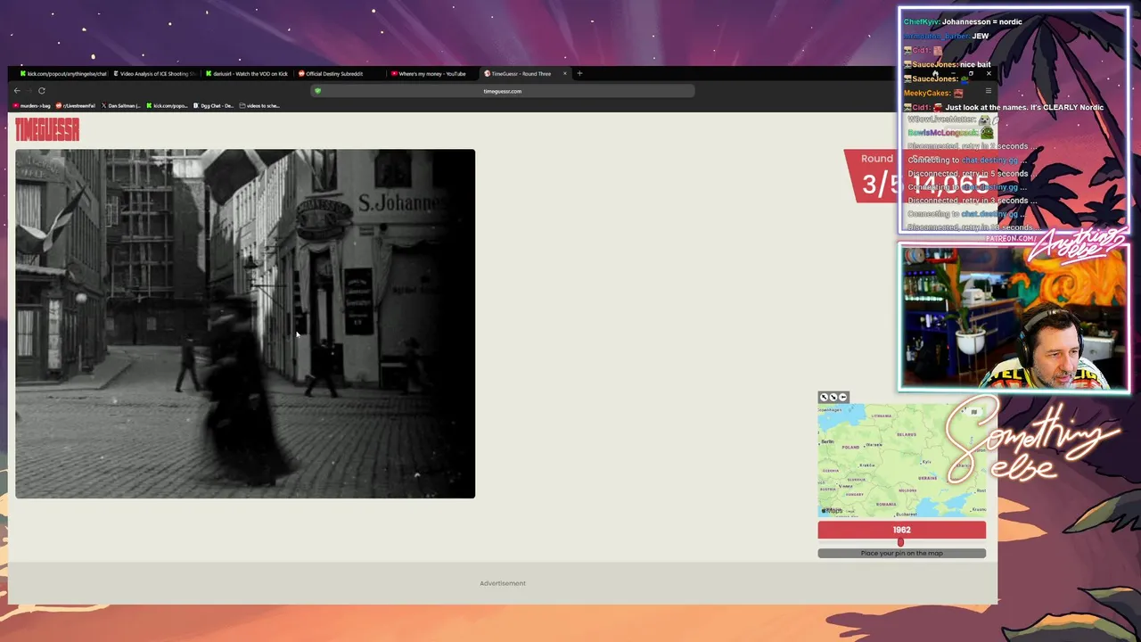Screen dimensions: 1141x642
Task: Click MeekyCakes username in stream chat
Action: (x=927, y=93)
